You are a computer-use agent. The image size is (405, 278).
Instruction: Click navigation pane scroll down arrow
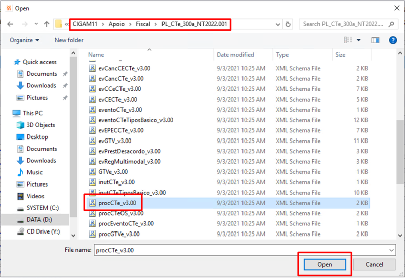(x=73, y=235)
